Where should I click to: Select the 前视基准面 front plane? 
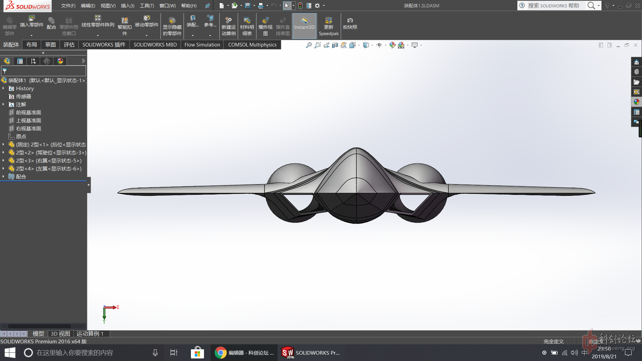[x=28, y=112]
